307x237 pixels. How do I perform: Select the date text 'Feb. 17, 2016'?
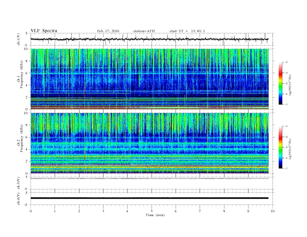coord(108,31)
